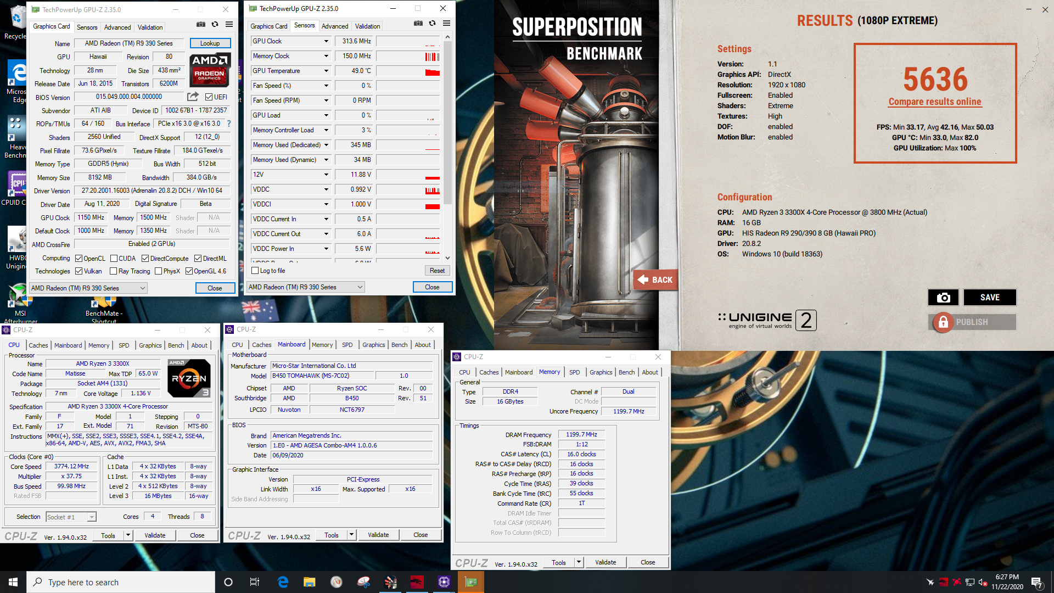Click BACK button in Superposition
This screenshot has height=593, width=1054.
point(656,280)
